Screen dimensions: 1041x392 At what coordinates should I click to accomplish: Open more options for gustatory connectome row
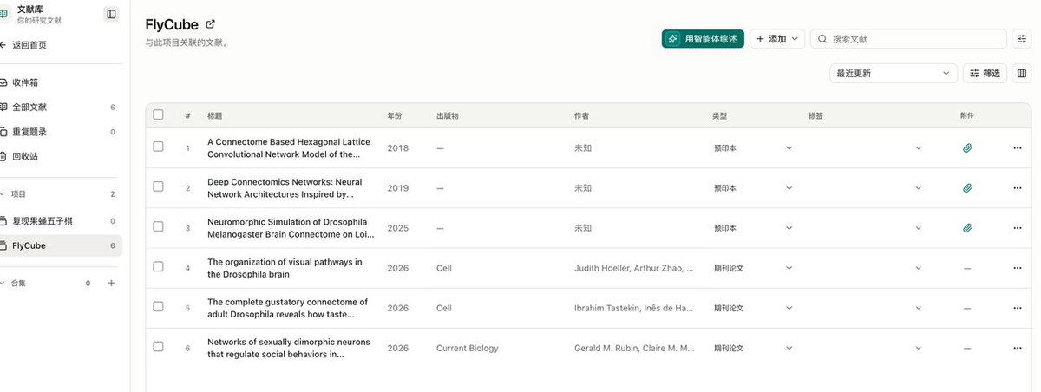(1018, 308)
